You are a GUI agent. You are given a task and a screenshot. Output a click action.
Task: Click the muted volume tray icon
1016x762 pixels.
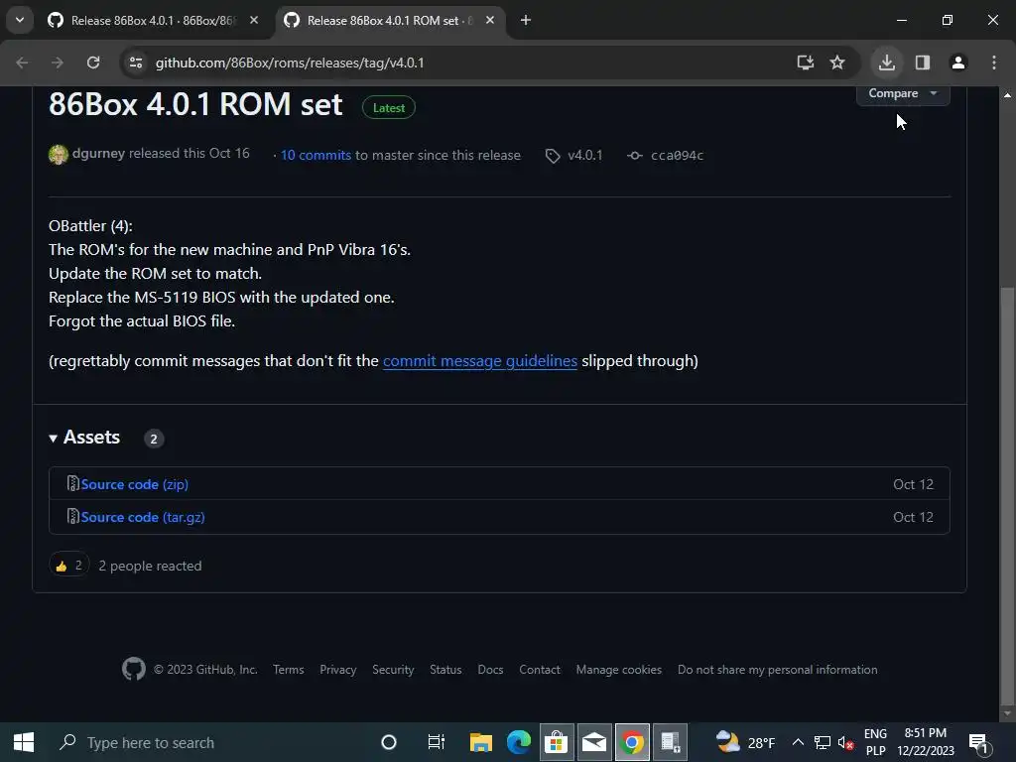tap(845, 742)
